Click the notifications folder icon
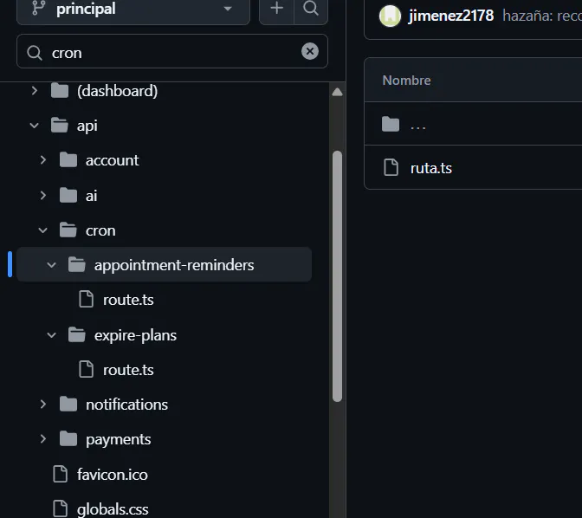Screen dimensions: 582x518 [x=68, y=404]
